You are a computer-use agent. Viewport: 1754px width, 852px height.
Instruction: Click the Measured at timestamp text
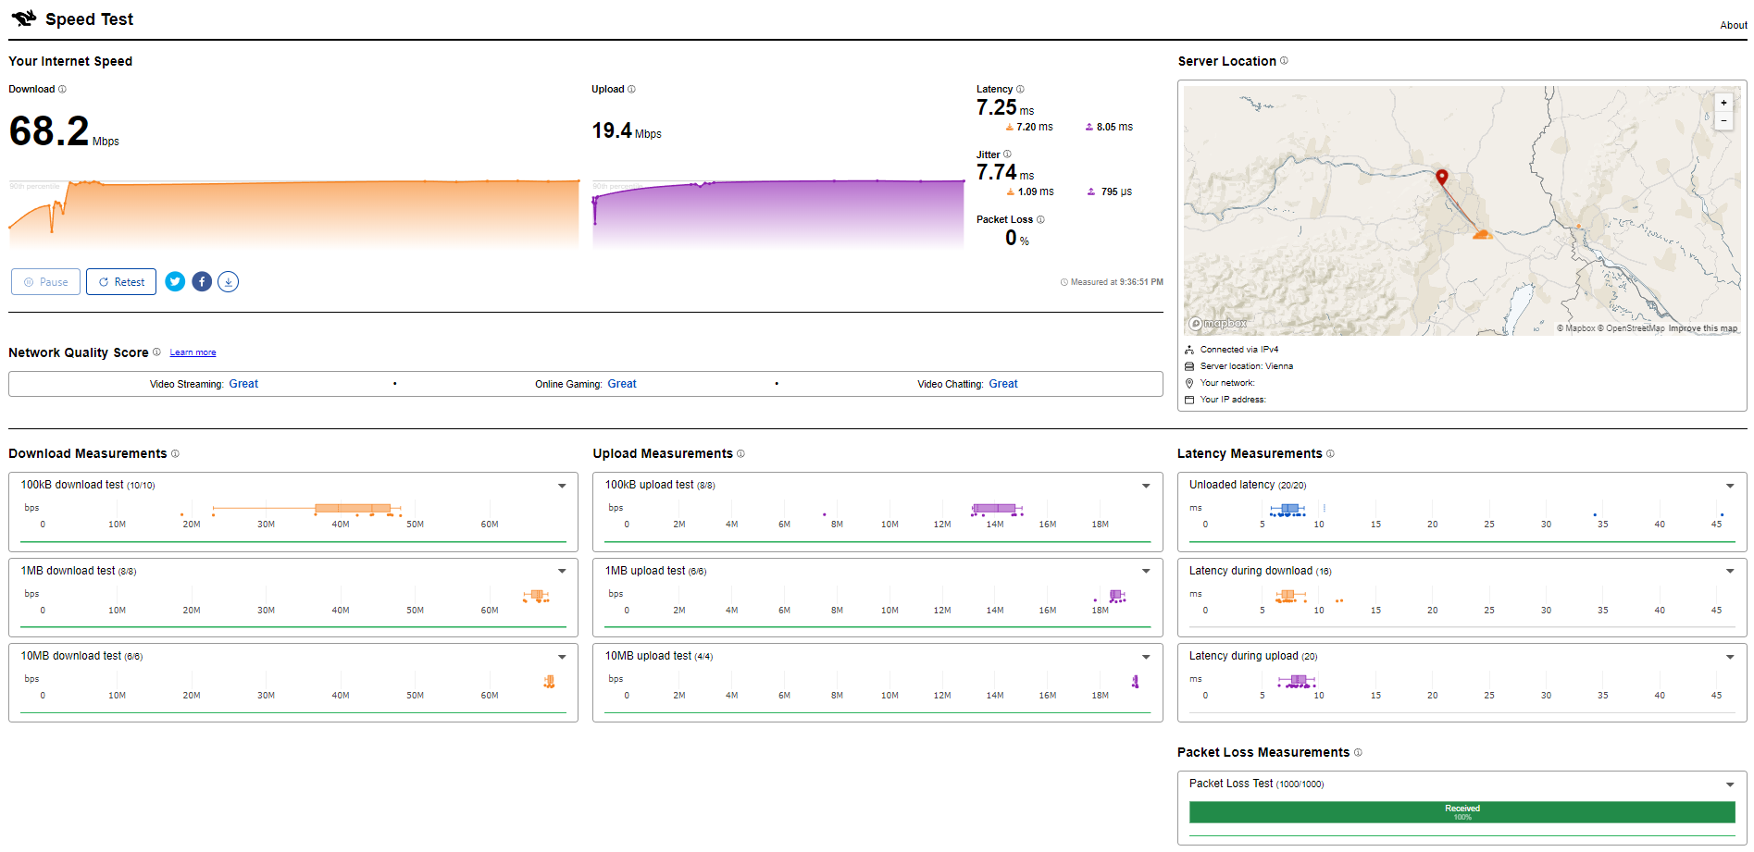[x=1116, y=281]
